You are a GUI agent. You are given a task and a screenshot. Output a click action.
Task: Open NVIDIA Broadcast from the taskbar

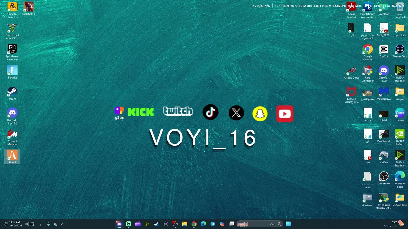[147, 224]
